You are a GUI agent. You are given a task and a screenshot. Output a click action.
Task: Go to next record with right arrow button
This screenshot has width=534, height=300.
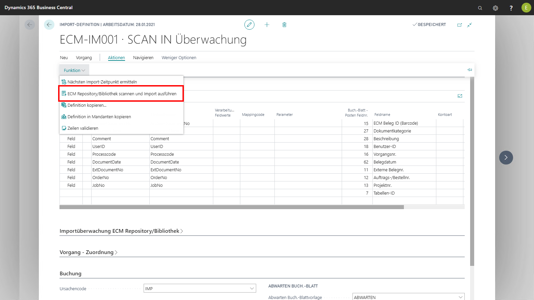coord(506,157)
